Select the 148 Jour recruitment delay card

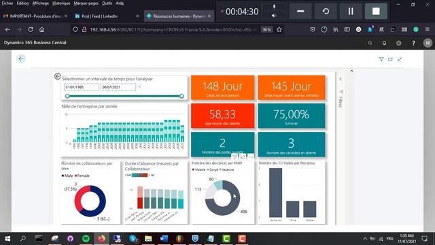pos(222,88)
